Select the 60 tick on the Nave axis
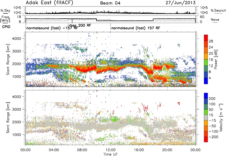This screenshot has height=156, width=226. tap(202, 17)
